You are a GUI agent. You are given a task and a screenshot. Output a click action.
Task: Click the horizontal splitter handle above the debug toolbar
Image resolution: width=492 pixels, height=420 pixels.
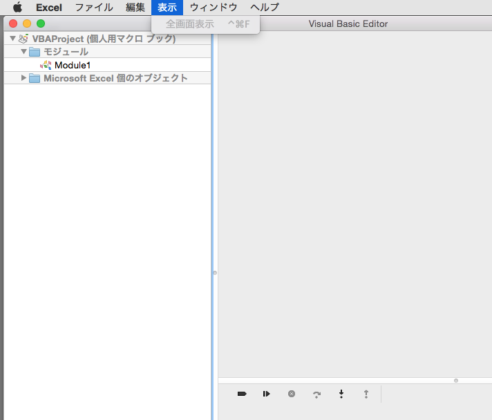456,381
